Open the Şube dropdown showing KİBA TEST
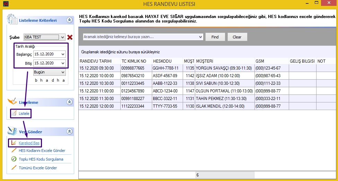Viewport: 338px width, 181px height. [62, 37]
